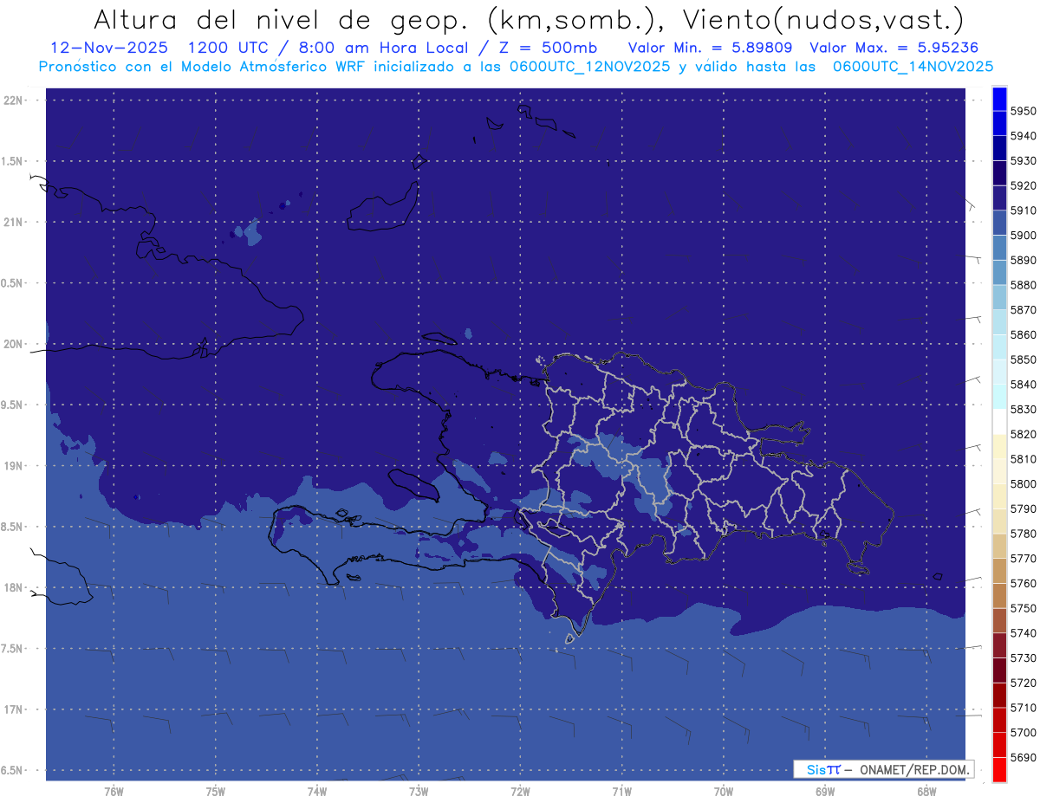Click the "73W" longitude label
The image size is (1040, 803).
(419, 792)
